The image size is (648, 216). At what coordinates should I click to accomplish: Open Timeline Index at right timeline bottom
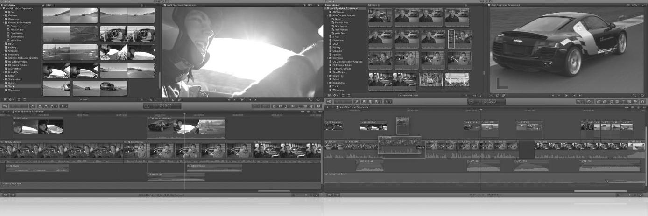coord(329,195)
